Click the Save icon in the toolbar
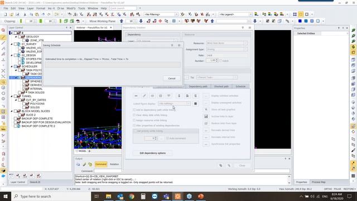Viewport: 357px width, 201px height. click(x=17, y=15)
